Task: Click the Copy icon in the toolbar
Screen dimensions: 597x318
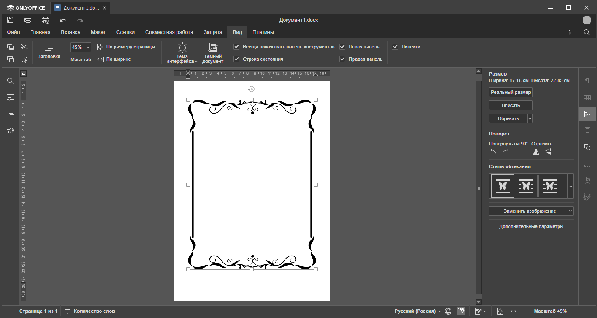Action: [10, 47]
